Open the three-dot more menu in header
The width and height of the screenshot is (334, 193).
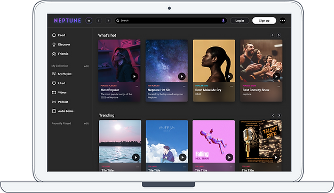[x=282, y=21]
